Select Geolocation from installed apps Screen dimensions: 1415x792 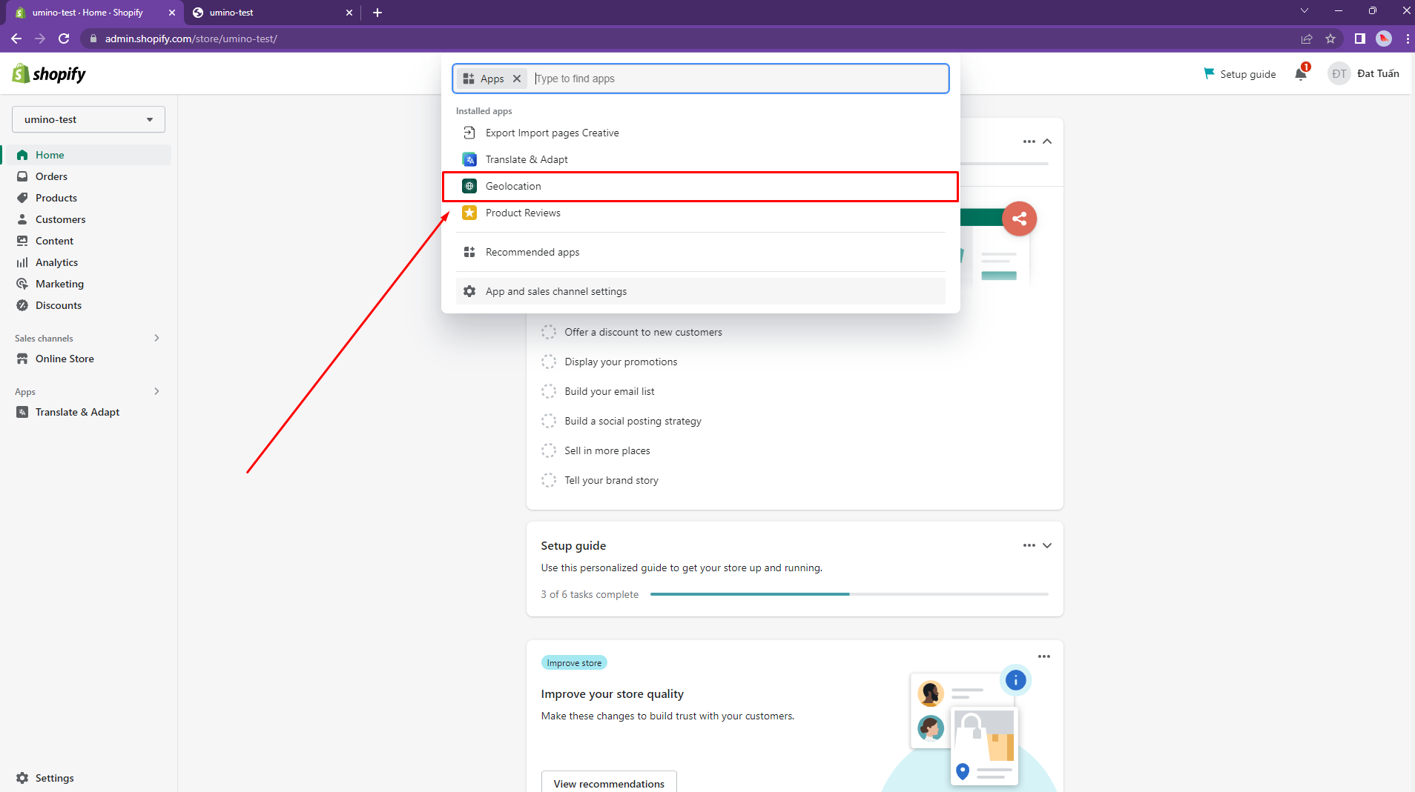[700, 186]
